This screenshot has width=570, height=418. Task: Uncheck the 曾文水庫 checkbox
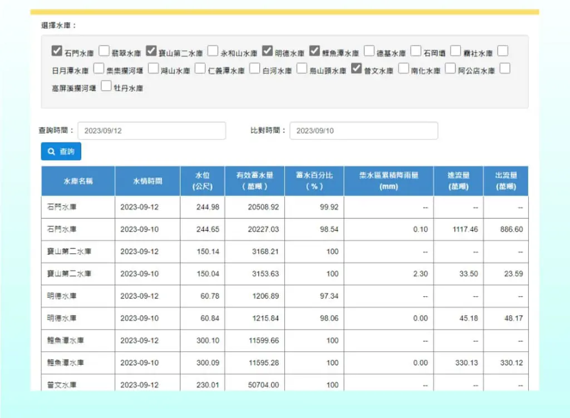pos(356,68)
